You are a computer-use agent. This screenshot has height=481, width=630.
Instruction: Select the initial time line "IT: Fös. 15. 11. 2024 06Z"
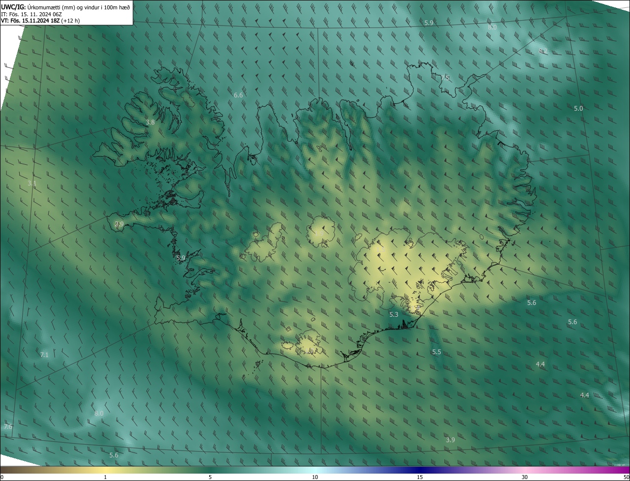click(x=31, y=14)
